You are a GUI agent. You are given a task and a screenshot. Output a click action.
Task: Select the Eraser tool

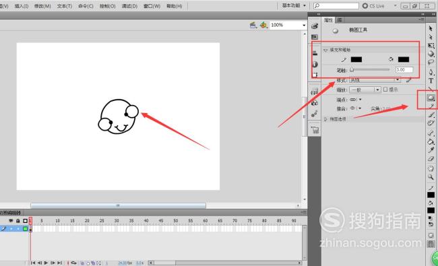tap(431, 159)
